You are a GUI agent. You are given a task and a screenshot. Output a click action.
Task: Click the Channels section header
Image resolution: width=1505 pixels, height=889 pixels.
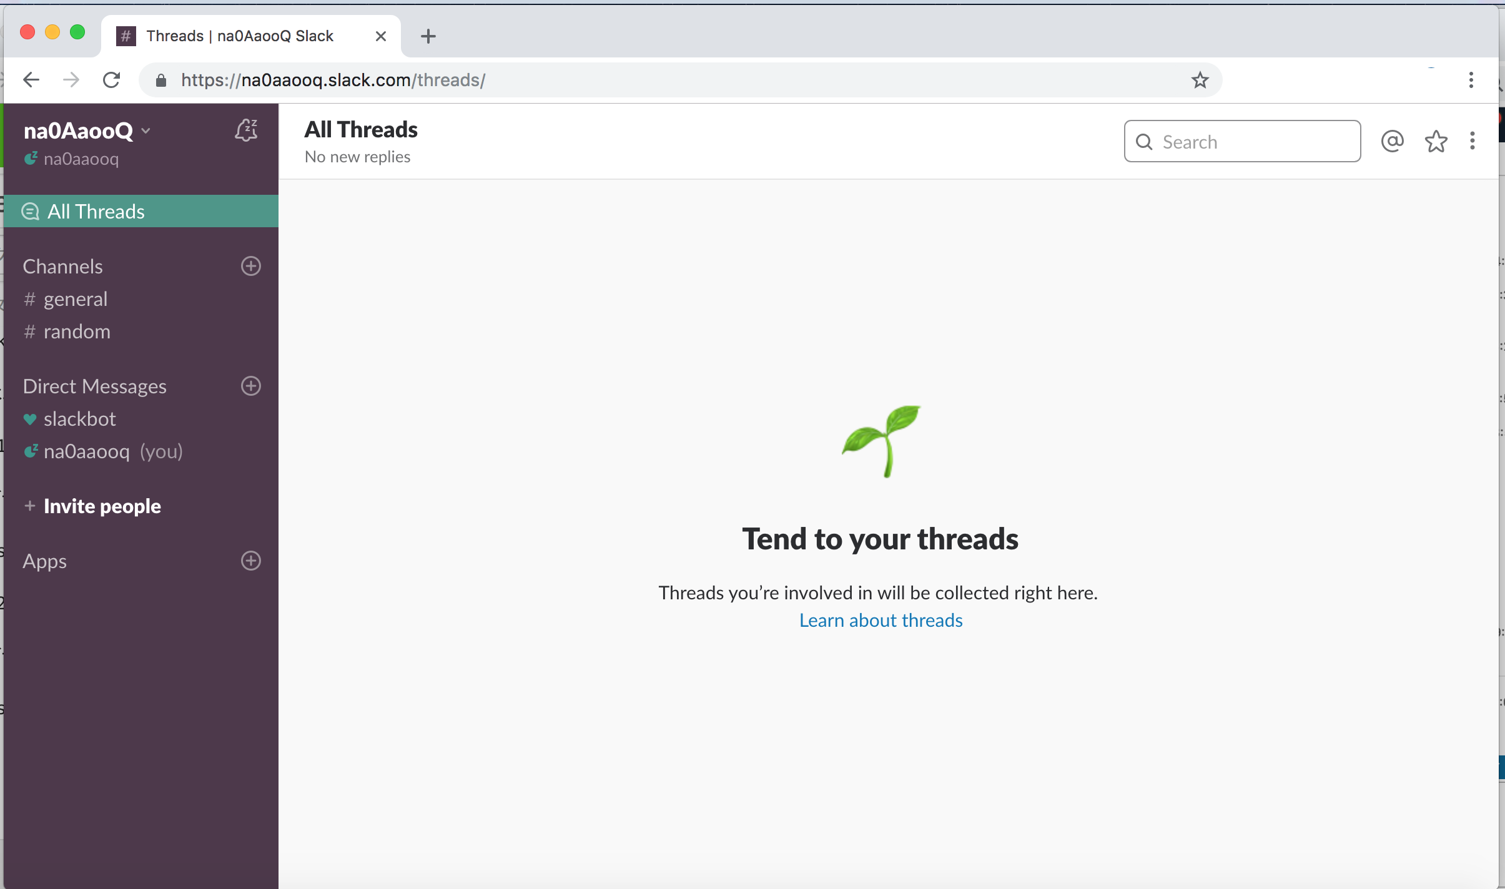coord(62,267)
